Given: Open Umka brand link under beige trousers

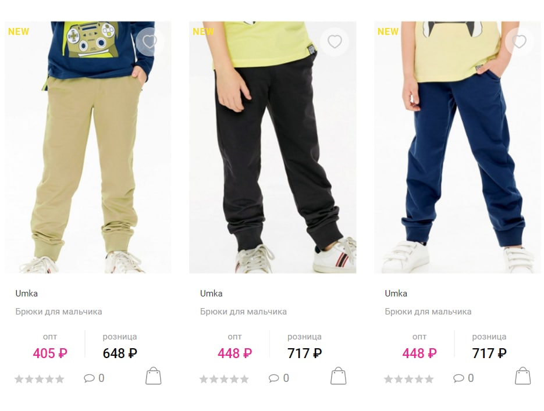Looking at the screenshot, I should click(x=27, y=294).
